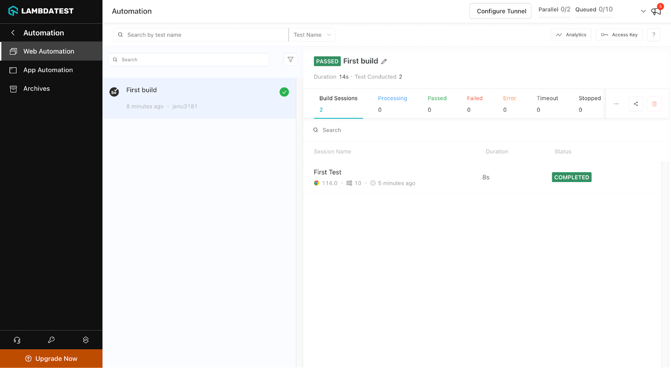Viewport: 671px width, 368px height.
Task: Expand the chevron next to Queued
Action: tap(643, 11)
